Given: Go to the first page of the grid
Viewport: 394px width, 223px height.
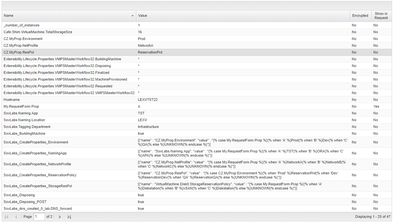Looking at the screenshot, I should click(x=6, y=217).
